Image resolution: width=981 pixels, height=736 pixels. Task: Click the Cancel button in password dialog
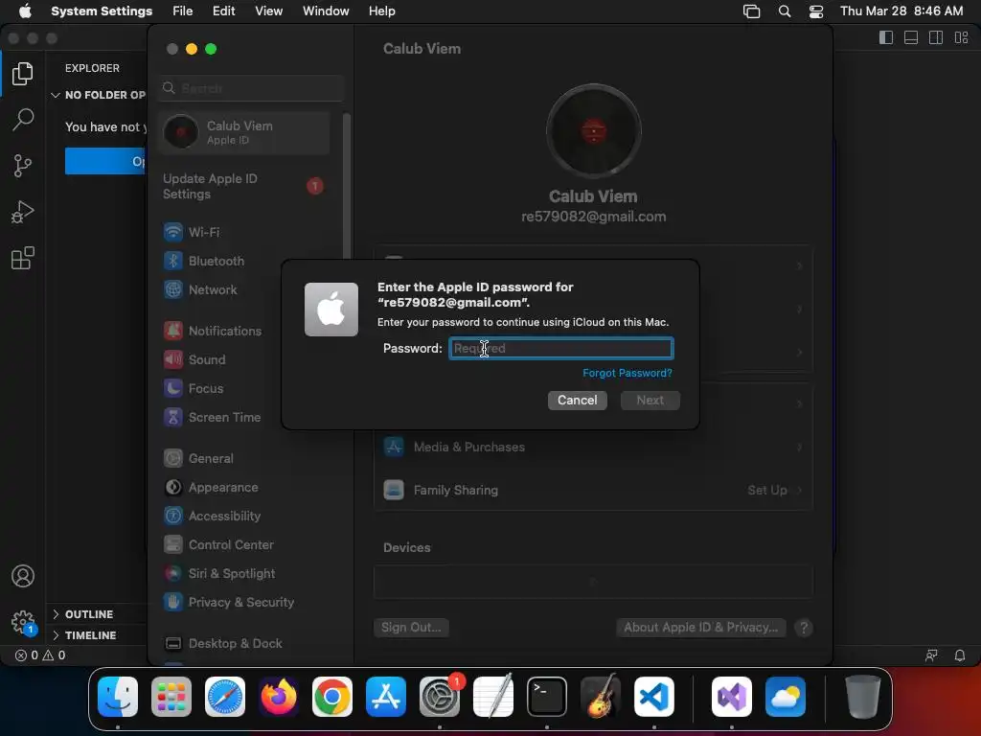577,400
